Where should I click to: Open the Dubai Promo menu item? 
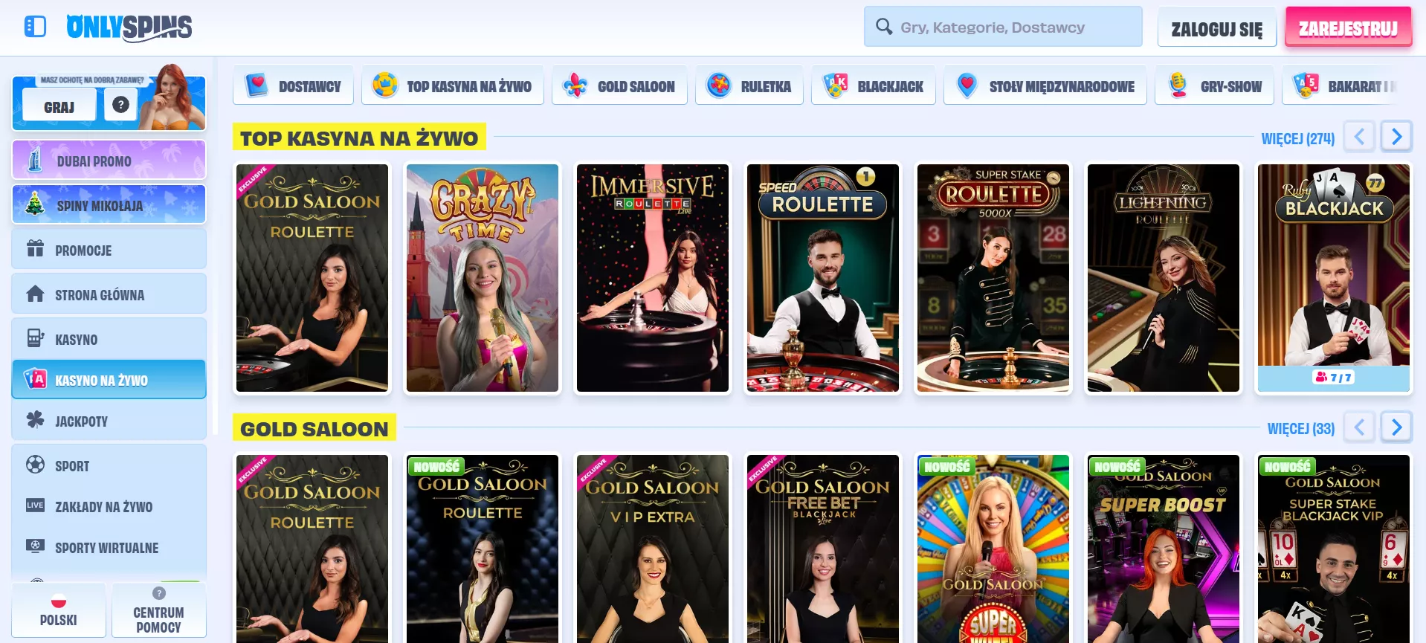[109, 161]
